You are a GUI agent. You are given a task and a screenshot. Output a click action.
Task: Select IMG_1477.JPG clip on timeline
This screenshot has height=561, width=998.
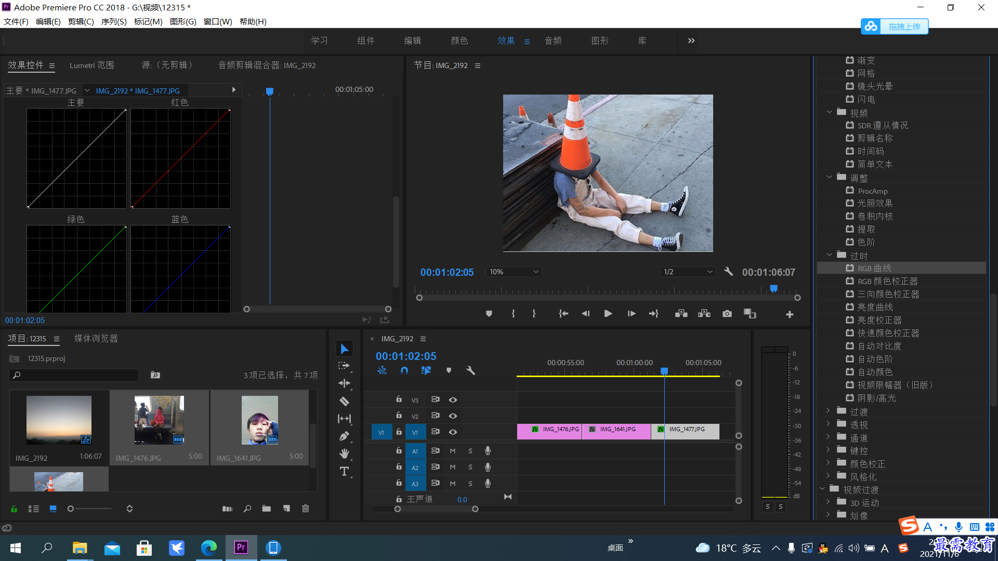686,432
